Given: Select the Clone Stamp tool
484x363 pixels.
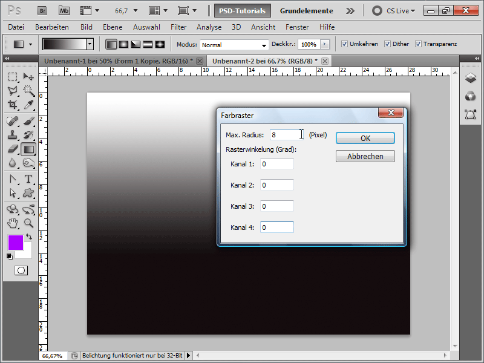Looking at the screenshot, I should 13,135.
